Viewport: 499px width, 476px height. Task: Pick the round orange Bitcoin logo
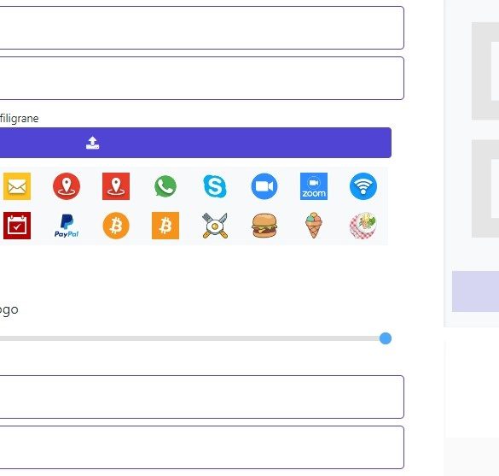pos(116,226)
